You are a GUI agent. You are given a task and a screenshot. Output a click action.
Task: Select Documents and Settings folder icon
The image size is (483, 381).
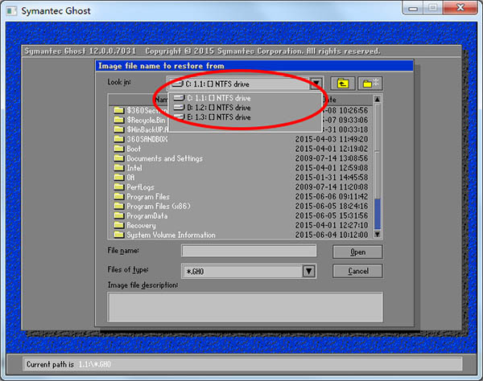click(118, 158)
